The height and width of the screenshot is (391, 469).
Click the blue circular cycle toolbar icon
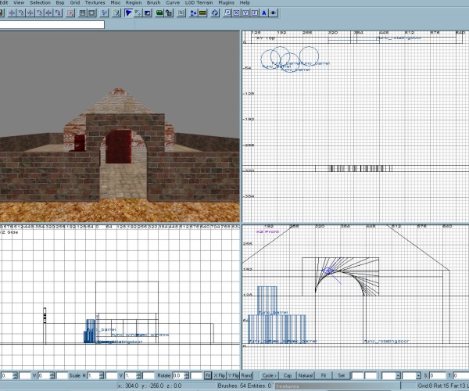[215, 13]
